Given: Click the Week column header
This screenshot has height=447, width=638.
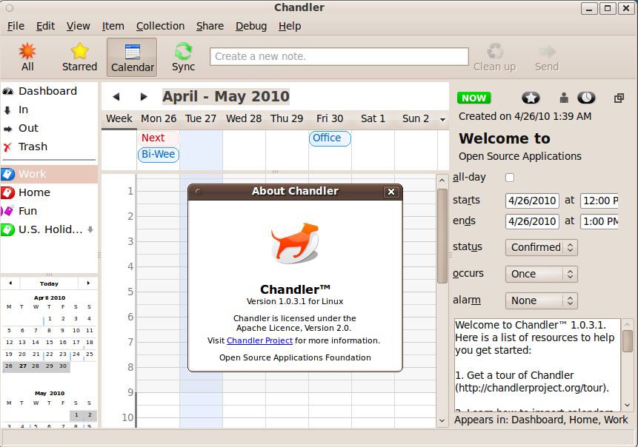Looking at the screenshot, I should click(119, 118).
